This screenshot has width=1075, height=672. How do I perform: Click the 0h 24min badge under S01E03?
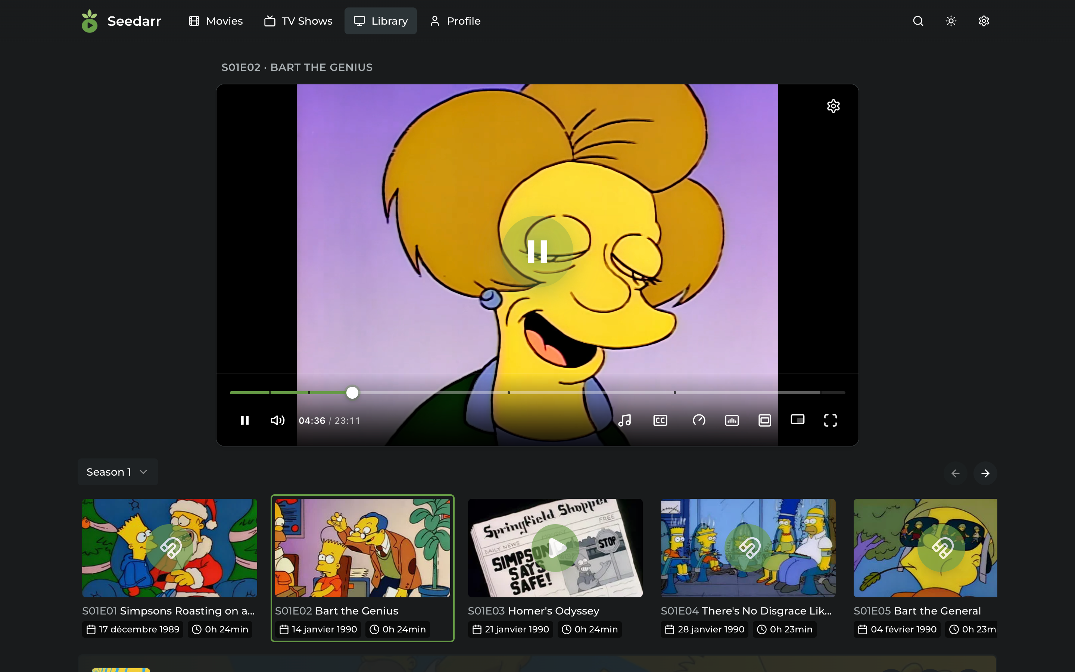tap(589, 629)
